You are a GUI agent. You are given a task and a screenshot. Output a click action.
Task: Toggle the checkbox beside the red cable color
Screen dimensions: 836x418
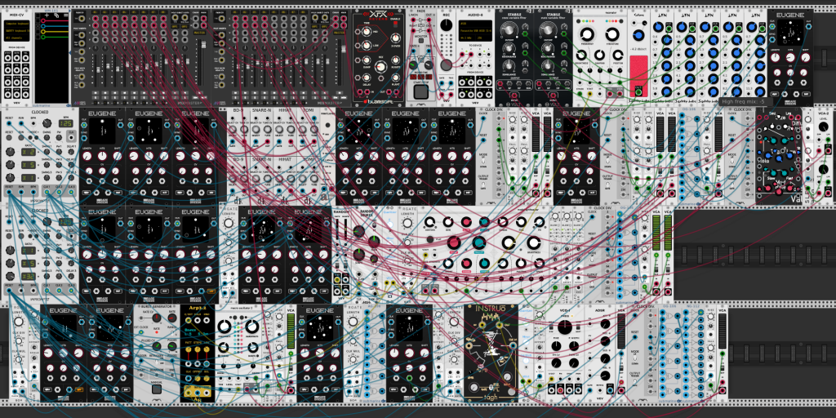click(38, 20)
